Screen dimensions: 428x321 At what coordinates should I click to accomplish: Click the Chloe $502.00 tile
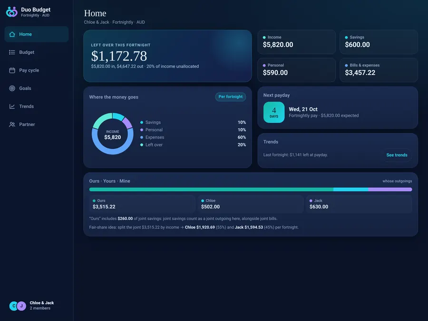coord(250,204)
